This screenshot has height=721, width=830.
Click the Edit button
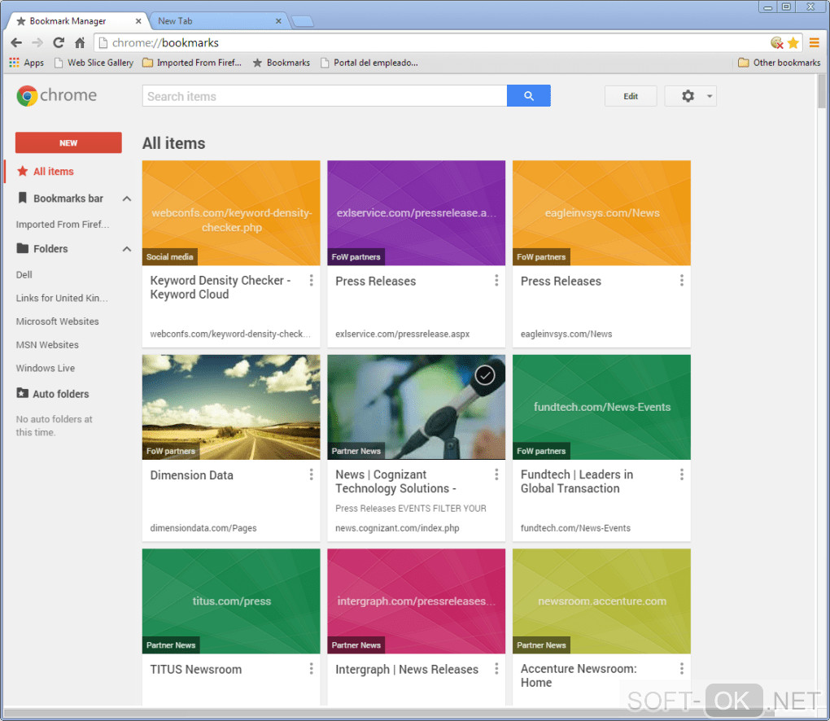631,96
